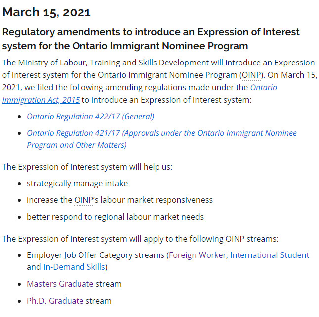Click the OINP abbreviation in the responsiveness bullet

83,200
